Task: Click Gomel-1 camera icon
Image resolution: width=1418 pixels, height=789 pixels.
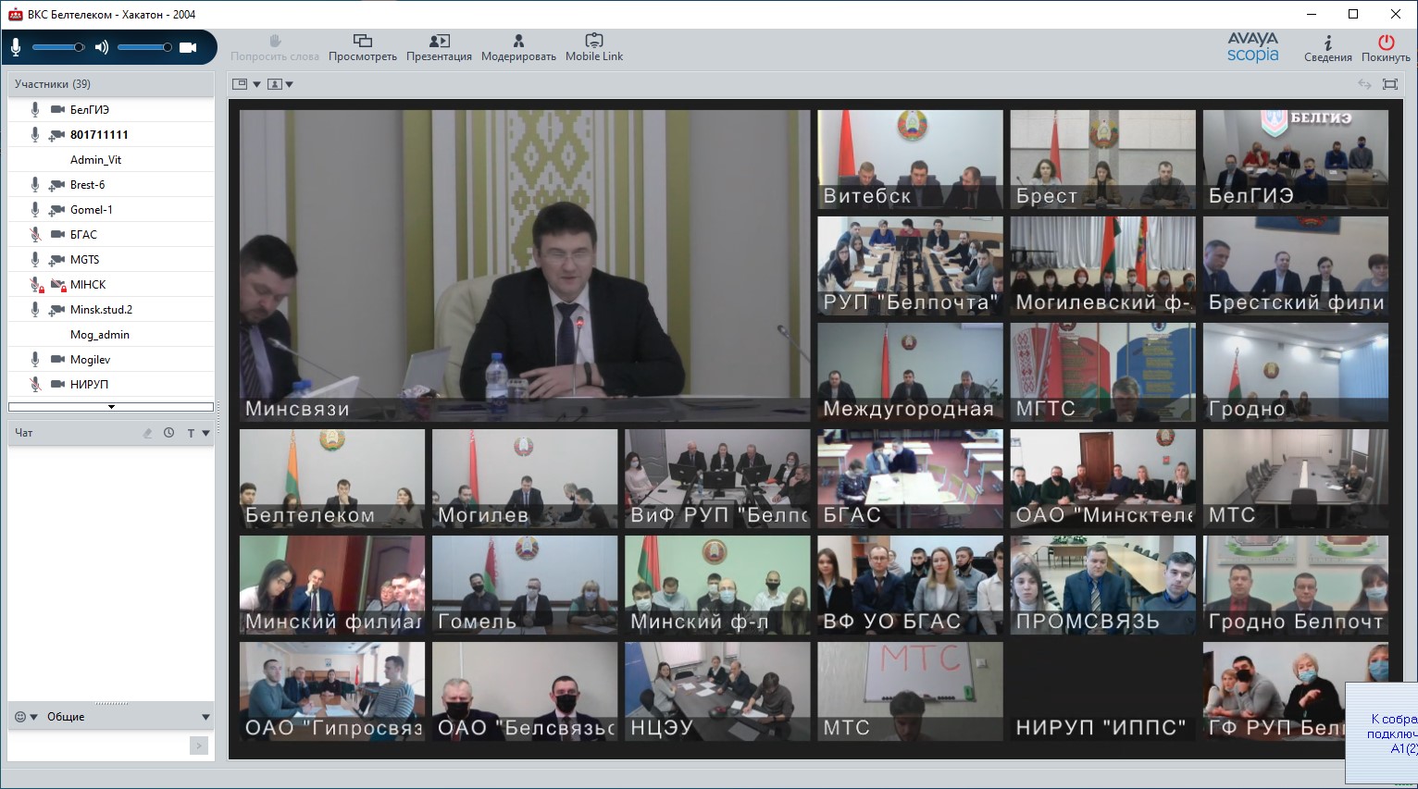Action: pos(57,209)
